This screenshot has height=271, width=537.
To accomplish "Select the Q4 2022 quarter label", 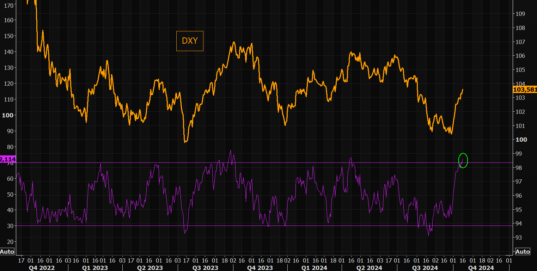I will tap(42, 268).
